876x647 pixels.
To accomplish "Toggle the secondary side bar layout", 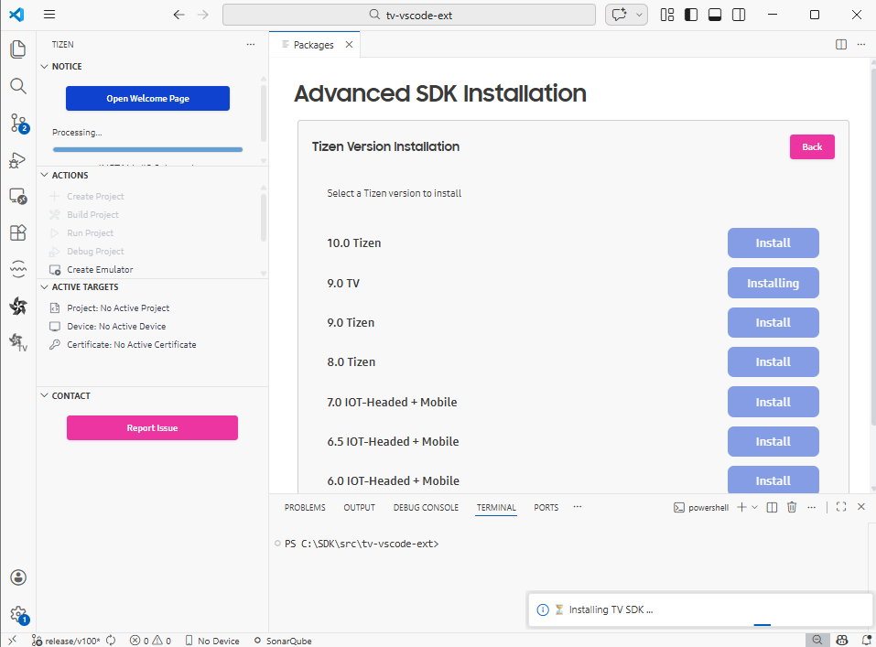I will click(x=739, y=15).
